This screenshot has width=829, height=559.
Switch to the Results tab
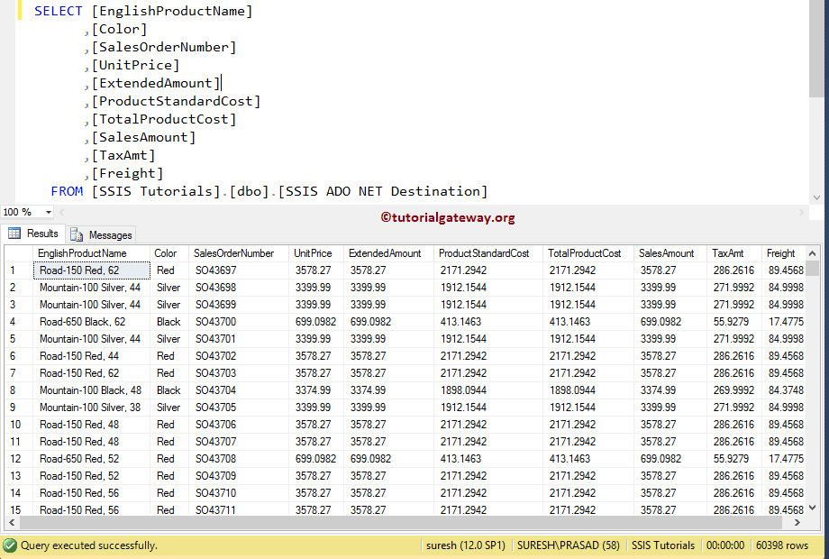[32, 234]
